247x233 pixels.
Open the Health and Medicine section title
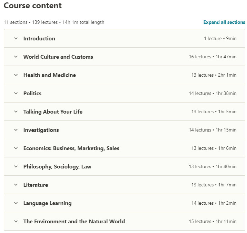coord(49,75)
